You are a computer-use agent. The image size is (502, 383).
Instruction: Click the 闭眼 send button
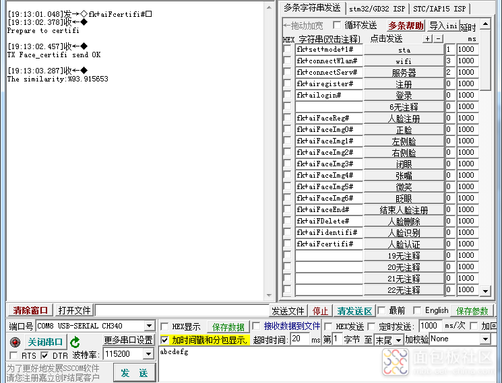[404, 164]
